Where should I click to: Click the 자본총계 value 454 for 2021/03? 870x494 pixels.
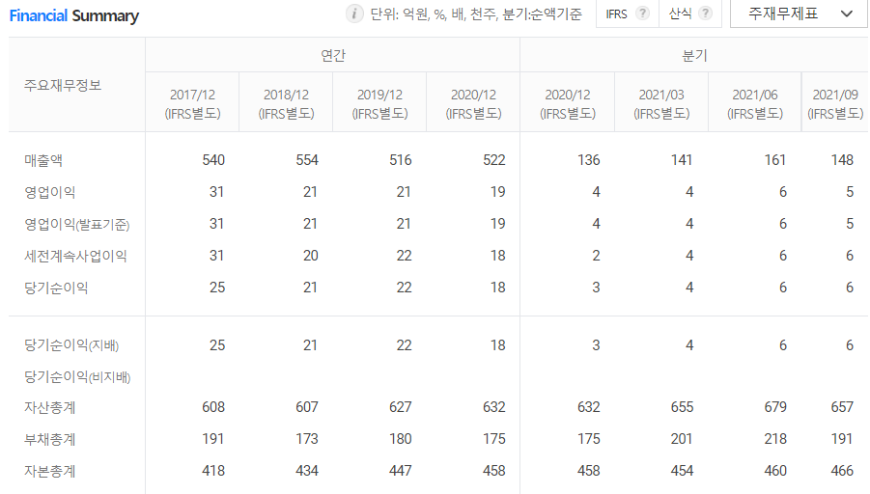(682, 471)
